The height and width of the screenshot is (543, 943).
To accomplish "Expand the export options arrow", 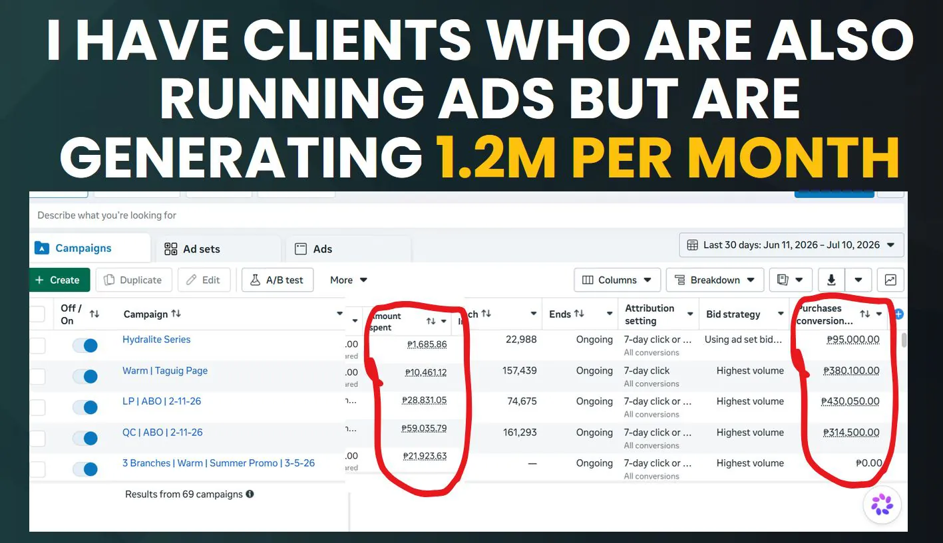I will click(858, 280).
